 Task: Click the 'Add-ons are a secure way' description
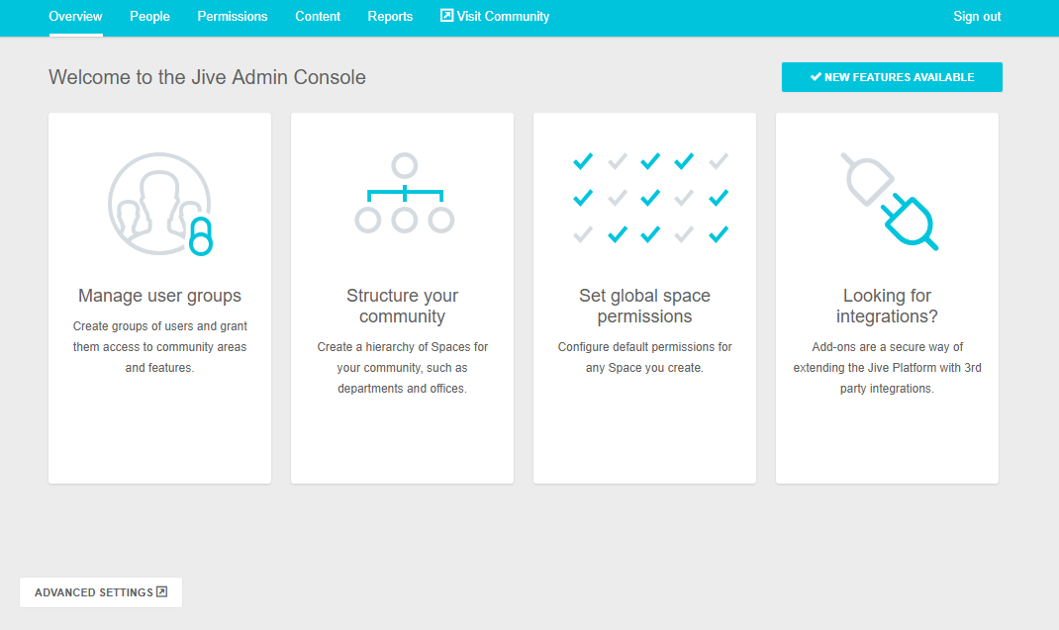(887, 368)
